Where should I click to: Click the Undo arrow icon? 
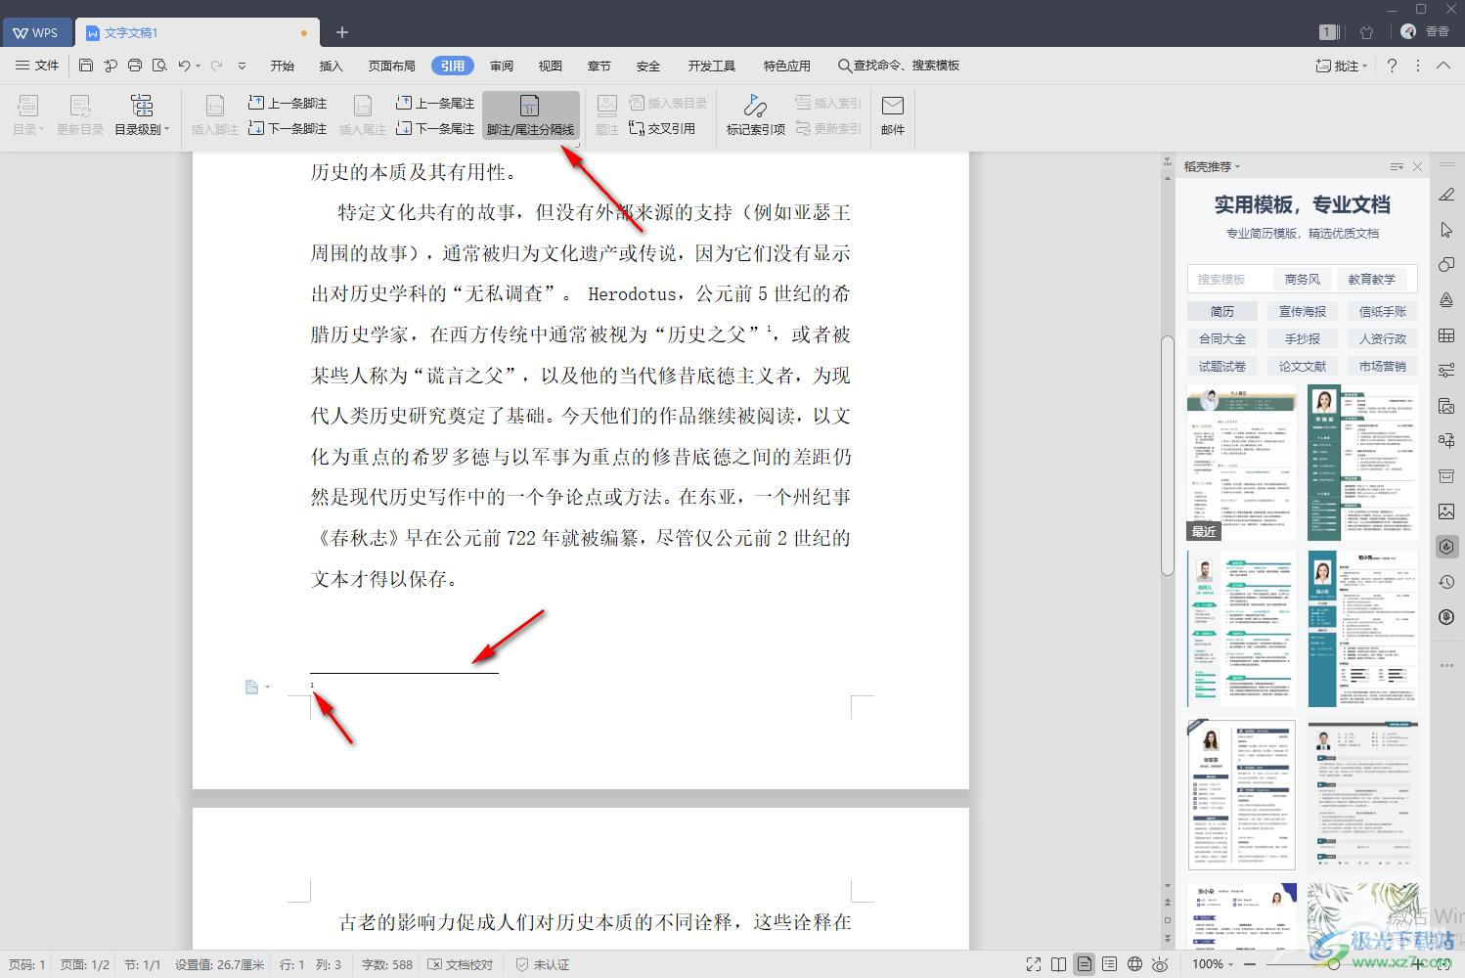(185, 66)
